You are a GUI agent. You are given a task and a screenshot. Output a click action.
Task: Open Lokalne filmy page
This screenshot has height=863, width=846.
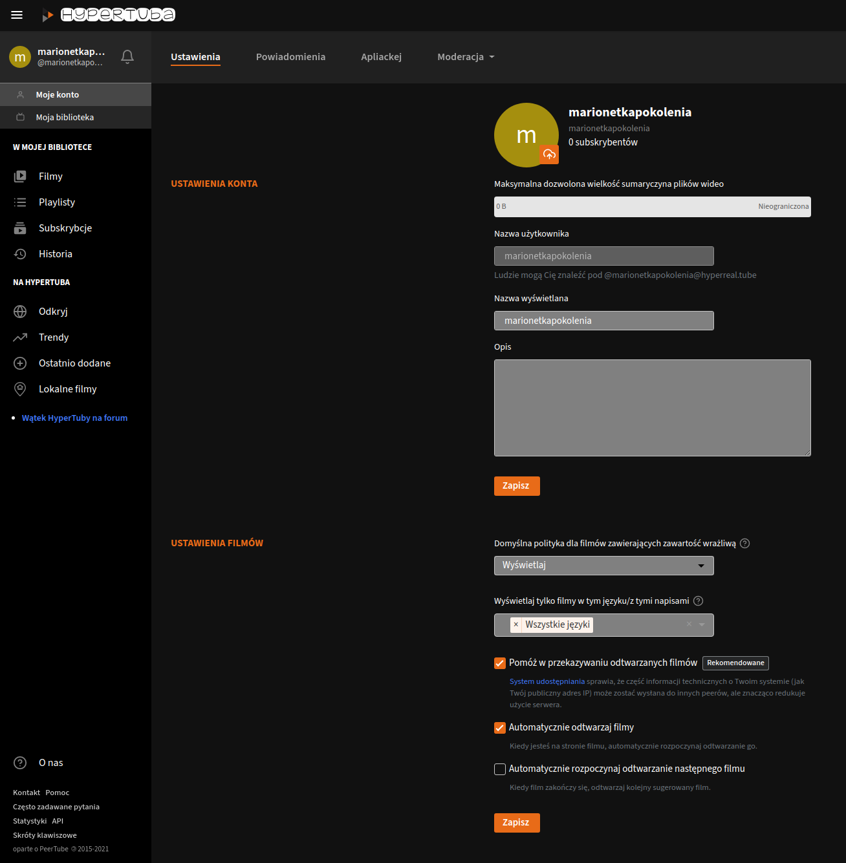coord(68,389)
